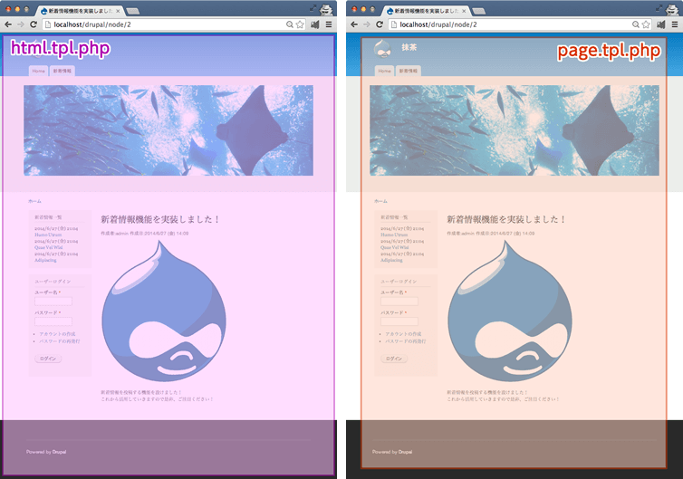
Task: Click the fullscreen arrows icon in the left window
Action: click(313, 8)
